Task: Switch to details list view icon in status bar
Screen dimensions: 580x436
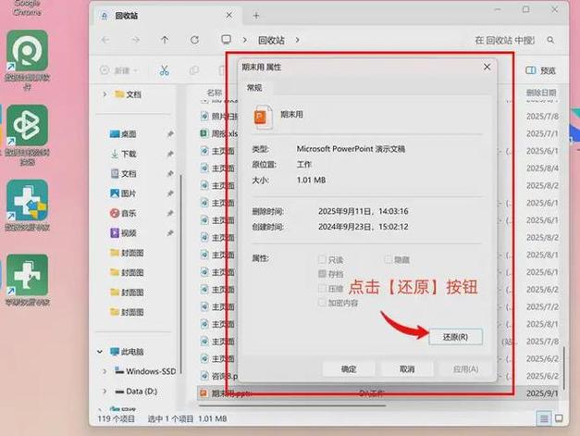Action: point(544,418)
